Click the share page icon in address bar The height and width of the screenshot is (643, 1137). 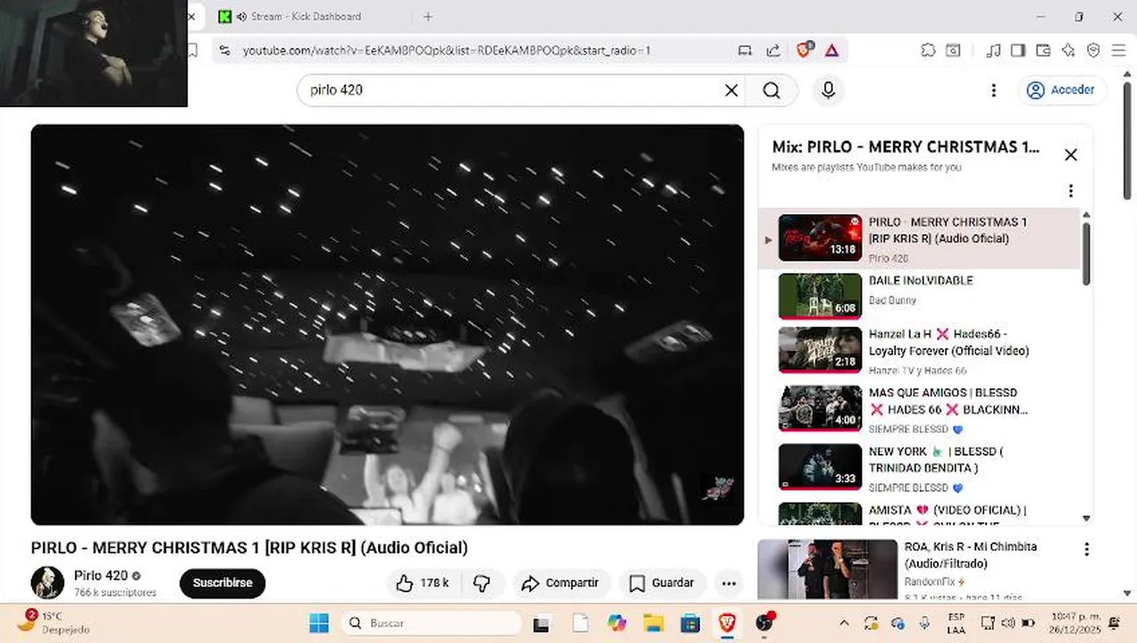pos(773,51)
